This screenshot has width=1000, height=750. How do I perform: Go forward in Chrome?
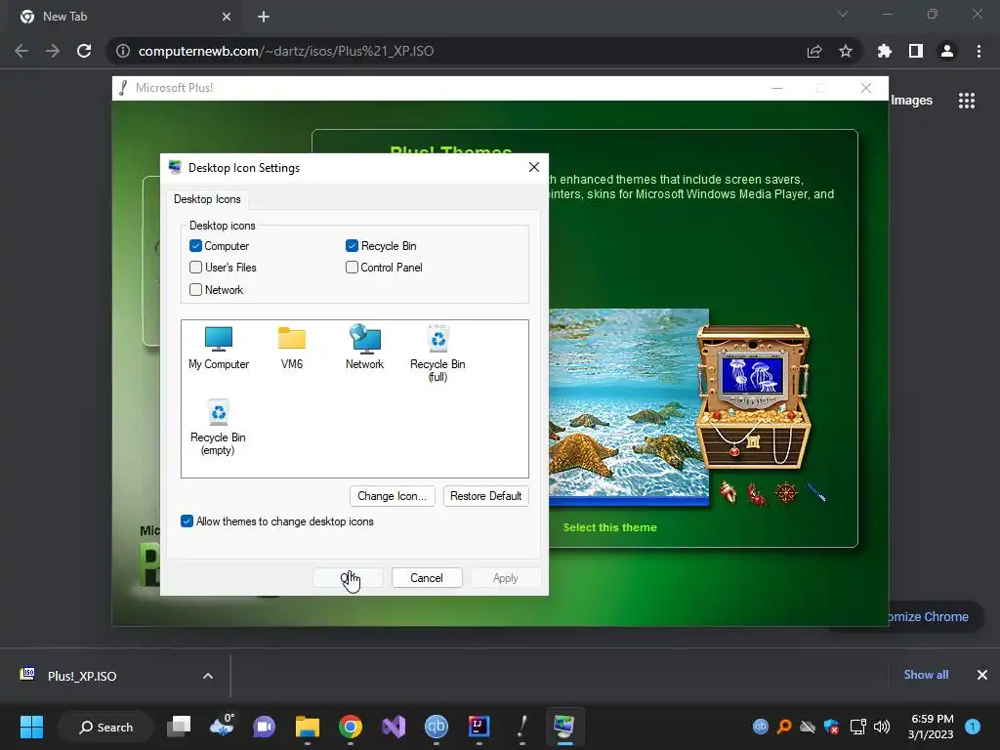click(53, 51)
